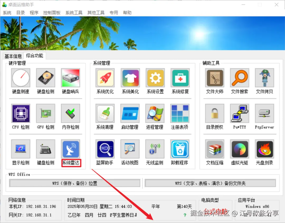Launch the 文档压缩 document compression tool
Viewport: 285px width, 223px height.
point(215,149)
